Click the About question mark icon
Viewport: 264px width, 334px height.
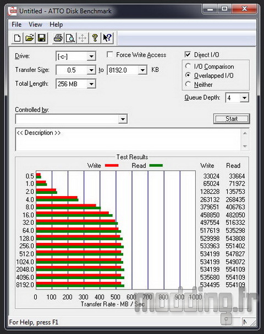tap(95, 38)
